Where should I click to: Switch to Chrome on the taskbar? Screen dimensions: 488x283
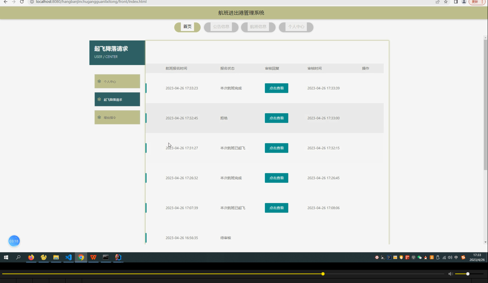[81, 257]
